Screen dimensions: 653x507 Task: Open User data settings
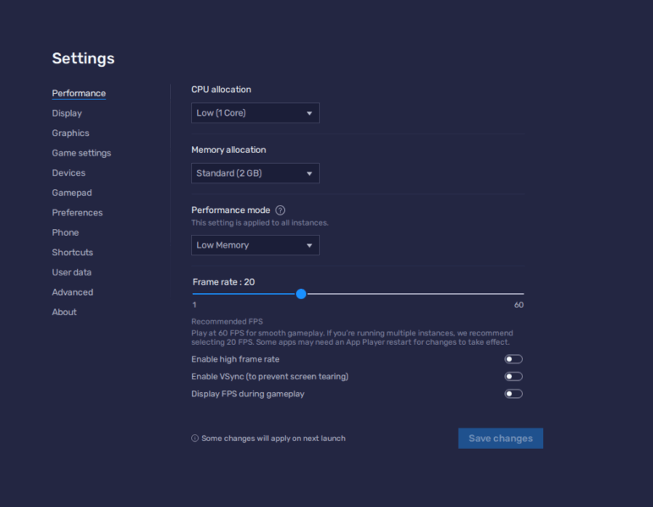click(x=72, y=272)
